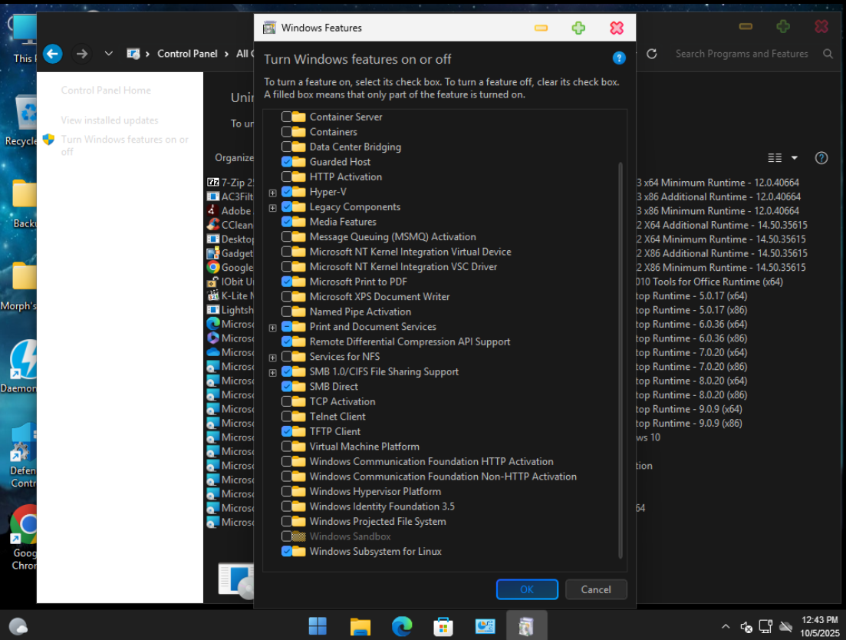Cancel the Windows Features dialog

(596, 589)
